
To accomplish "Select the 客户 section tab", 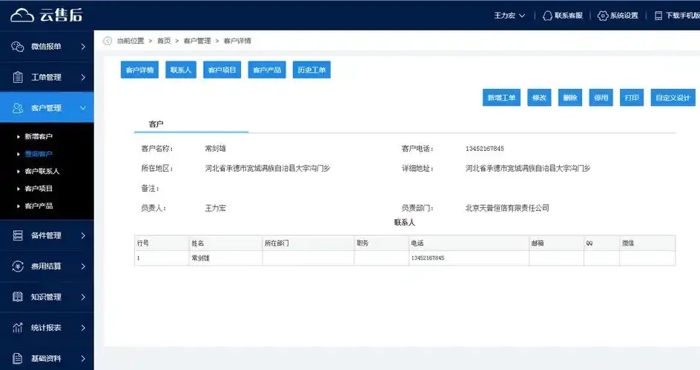I will (x=156, y=124).
